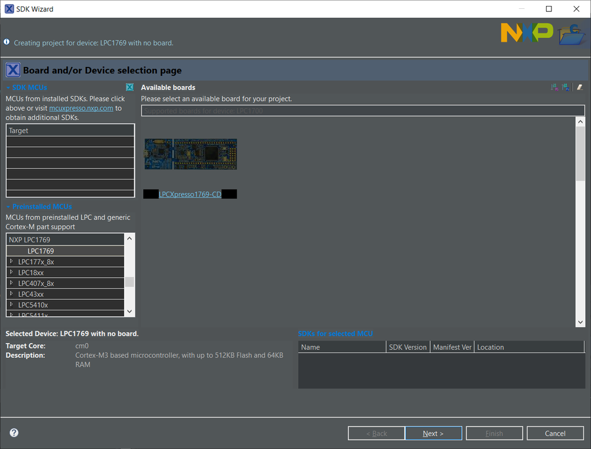Clear the board filter with the eraser icon

pyautogui.click(x=580, y=88)
